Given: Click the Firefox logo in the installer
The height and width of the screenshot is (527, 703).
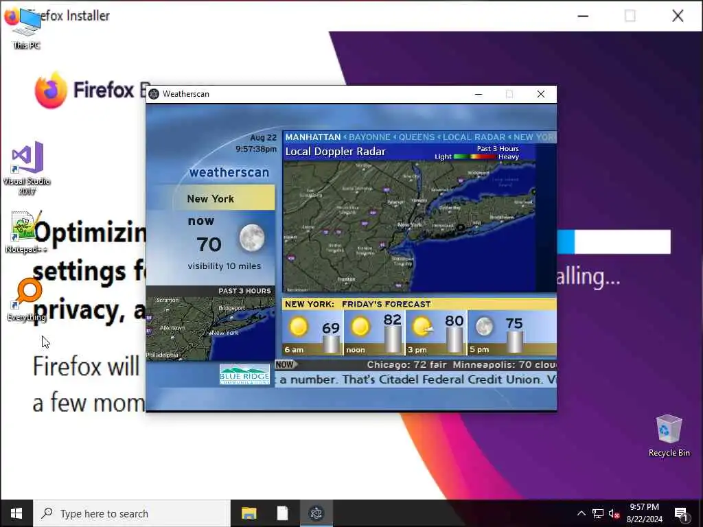Looking at the screenshot, I should pyautogui.click(x=51, y=90).
